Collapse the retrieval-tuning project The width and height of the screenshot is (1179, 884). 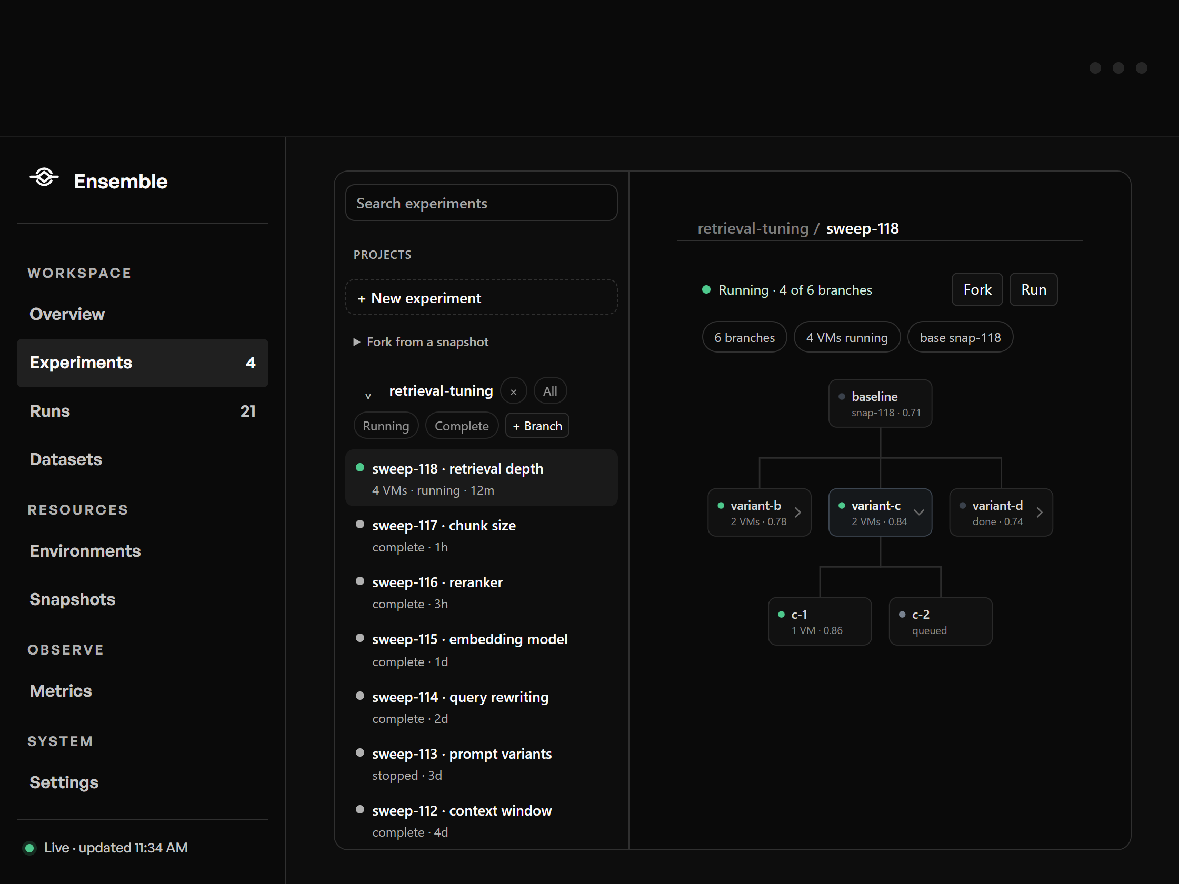click(368, 395)
